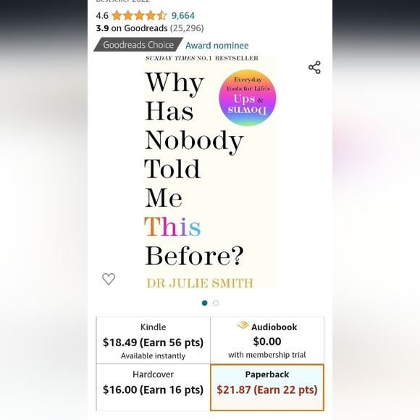Open the 9,664 ratings link
Image resolution: width=420 pixels, height=420 pixels.
(x=183, y=15)
